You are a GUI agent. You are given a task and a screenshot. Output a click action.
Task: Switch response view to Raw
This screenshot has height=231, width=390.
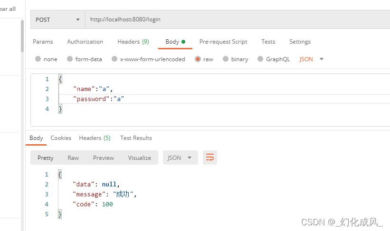coord(73,158)
